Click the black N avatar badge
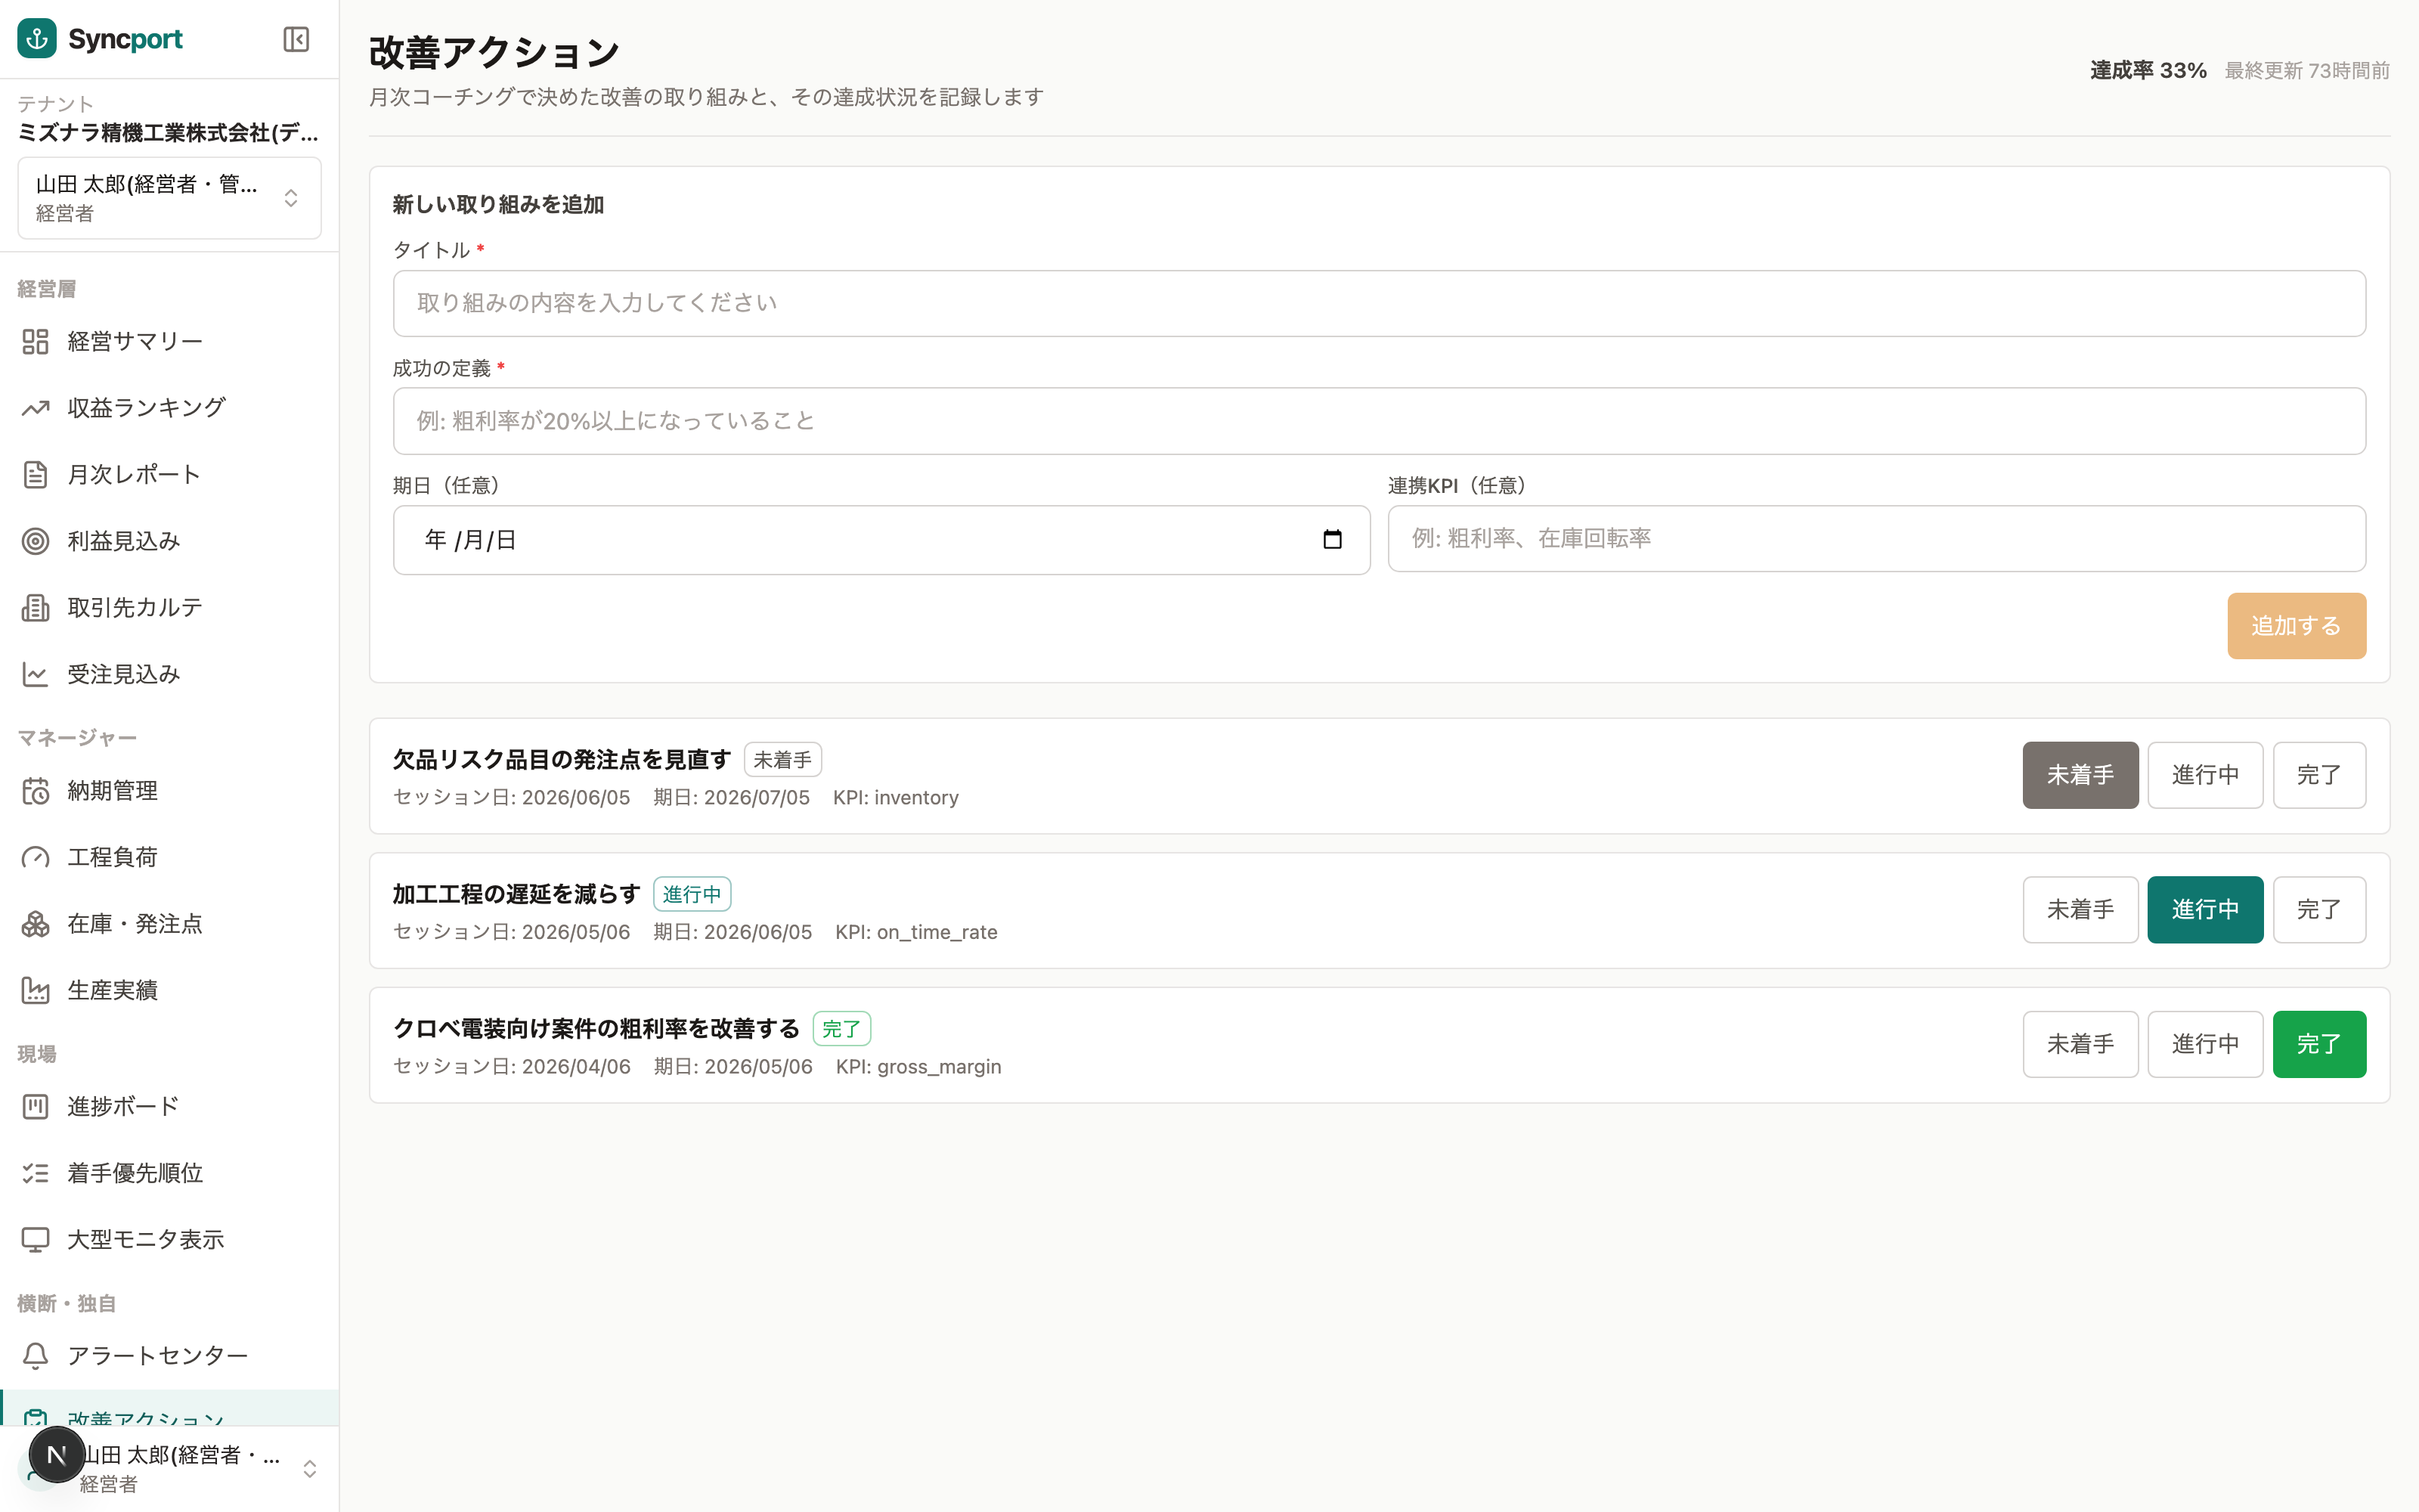2419x1512 pixels. coord(57,1456)
